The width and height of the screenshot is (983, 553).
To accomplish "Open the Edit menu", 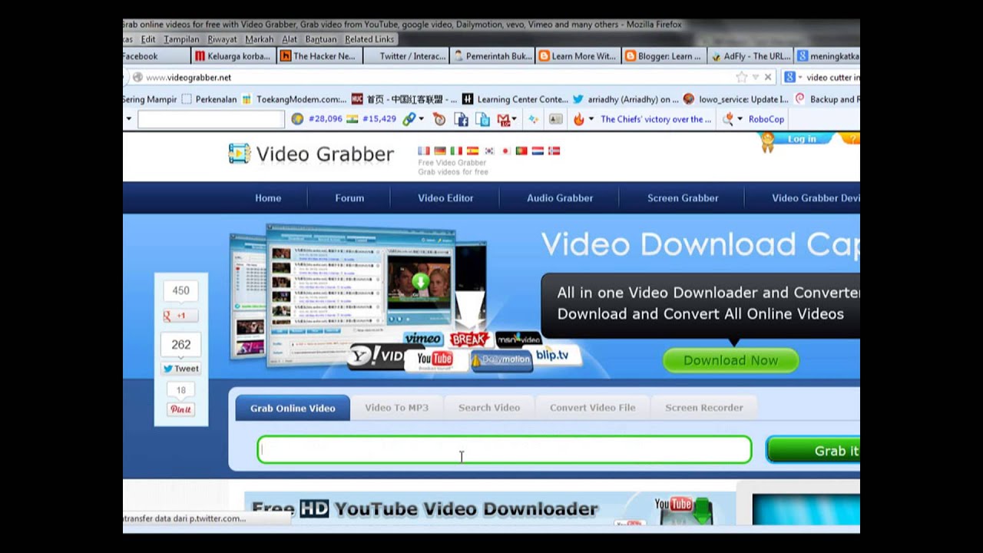I will tap(148, 39).
